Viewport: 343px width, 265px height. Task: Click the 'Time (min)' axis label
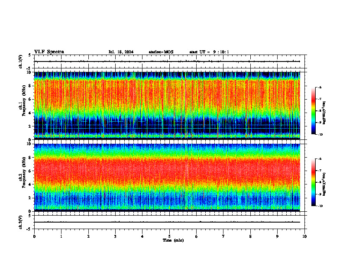pos(173,240)
